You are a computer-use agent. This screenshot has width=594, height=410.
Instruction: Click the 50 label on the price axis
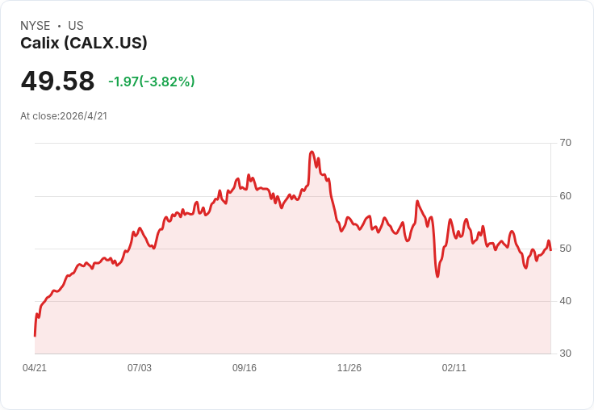[566, 249]
